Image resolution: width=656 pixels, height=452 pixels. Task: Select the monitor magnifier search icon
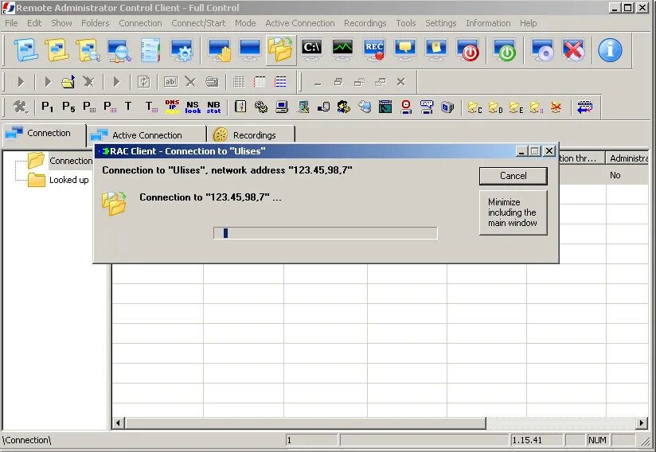coord(119,50)
